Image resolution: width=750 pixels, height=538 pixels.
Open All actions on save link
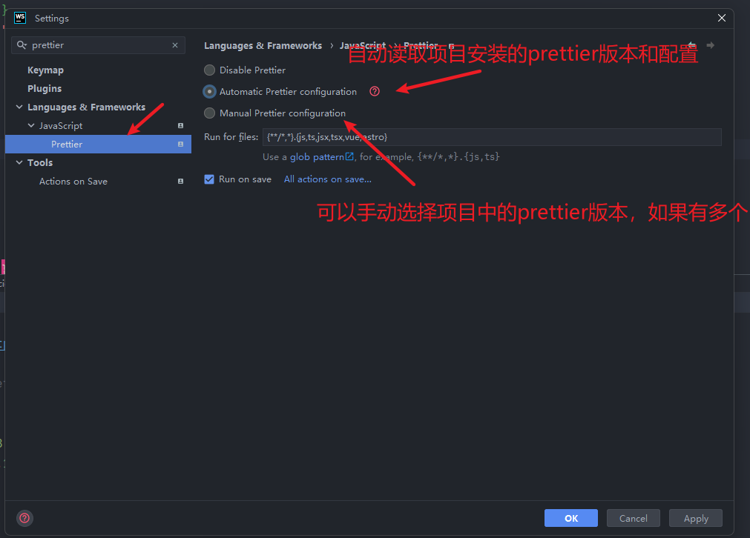point(328,179)
